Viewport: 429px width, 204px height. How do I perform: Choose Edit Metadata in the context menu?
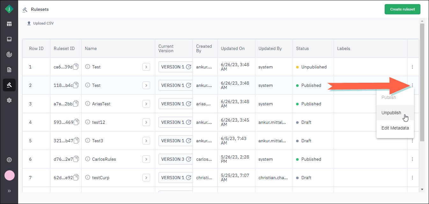(x=395, y=128)
